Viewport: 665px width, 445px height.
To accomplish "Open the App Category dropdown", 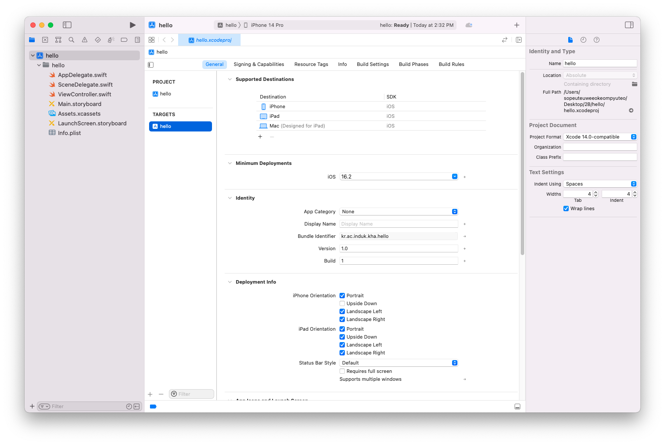I will (399, 212).
